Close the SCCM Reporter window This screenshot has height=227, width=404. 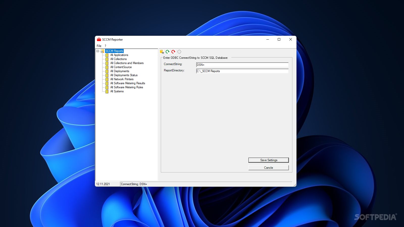(291, 39)
